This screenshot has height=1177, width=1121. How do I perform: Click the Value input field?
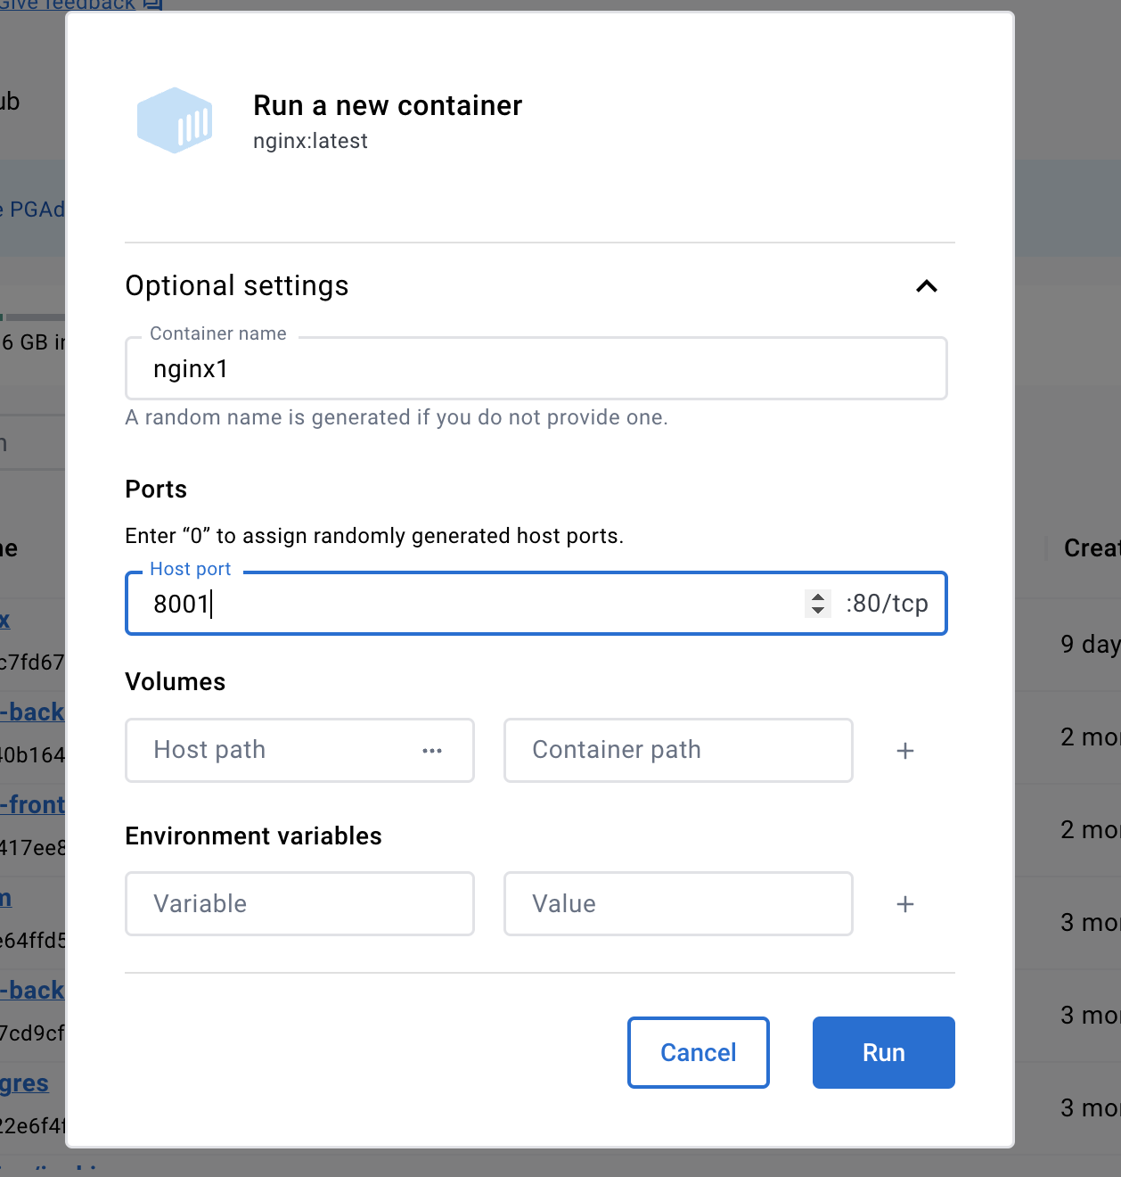[x=678, y=903]
